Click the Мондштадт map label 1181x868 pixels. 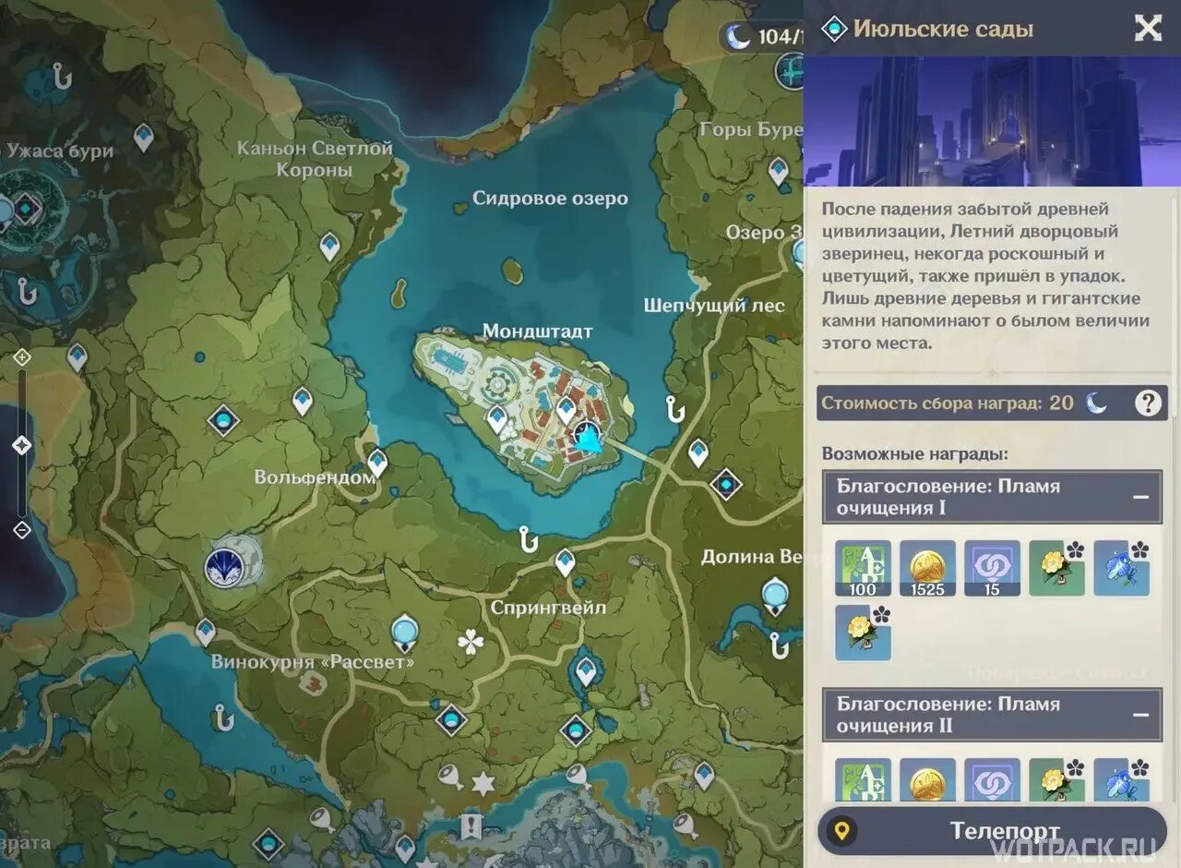(537, 331)
